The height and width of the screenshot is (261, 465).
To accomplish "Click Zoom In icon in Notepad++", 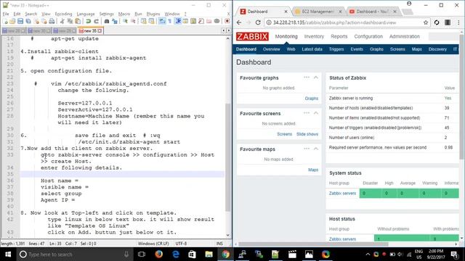I will pos(125,21).
